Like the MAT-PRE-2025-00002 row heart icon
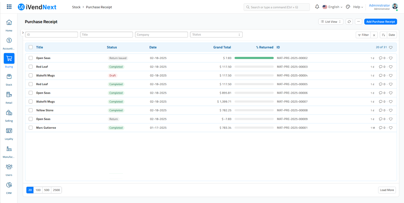 pos(391,58)
